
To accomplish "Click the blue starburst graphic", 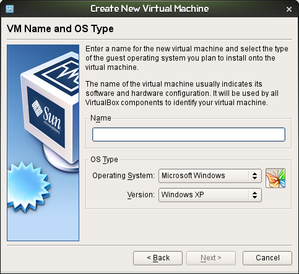I will [28, 187].
